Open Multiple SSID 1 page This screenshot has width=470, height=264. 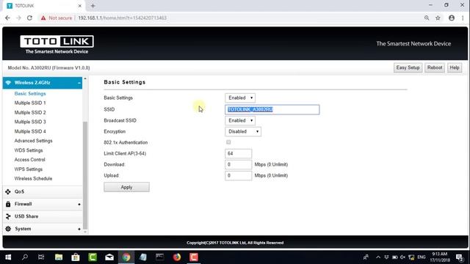click(30, 103)
